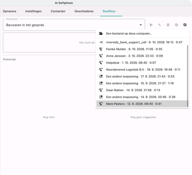Click call icon beside Noordenwind Logistiek B.V.
Screen dimensions: 192x175
click(x=101, y=70)
